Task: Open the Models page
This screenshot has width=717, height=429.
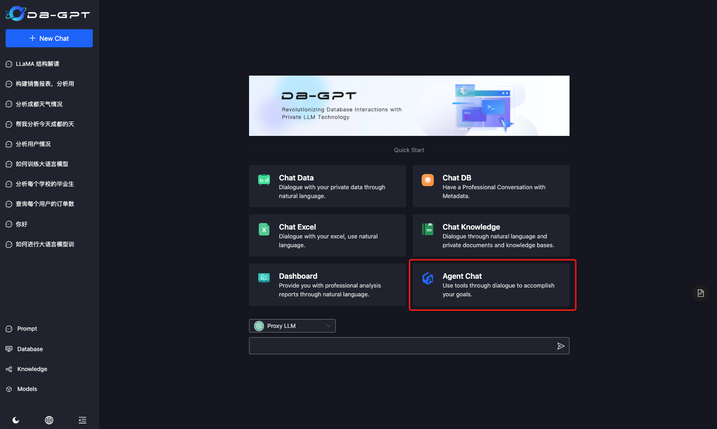Action: [27, 389]
